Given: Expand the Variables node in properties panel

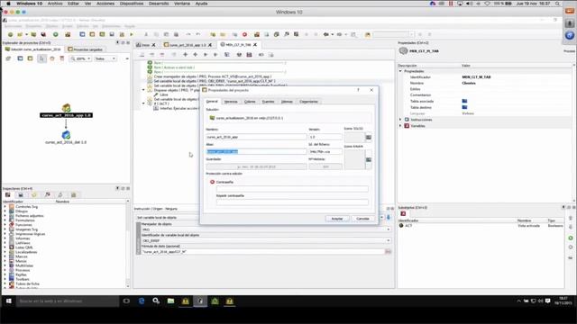Looking at the screenshot, I should (400, 126).
